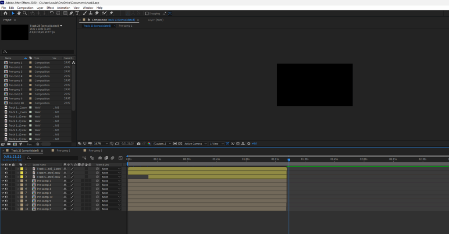
Task: Click the Source Name column header
Action: coord(39,165)
